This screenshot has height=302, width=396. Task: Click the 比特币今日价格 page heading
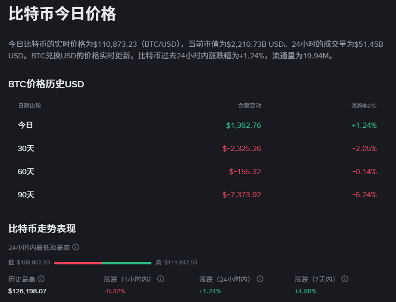coord(62,14)
